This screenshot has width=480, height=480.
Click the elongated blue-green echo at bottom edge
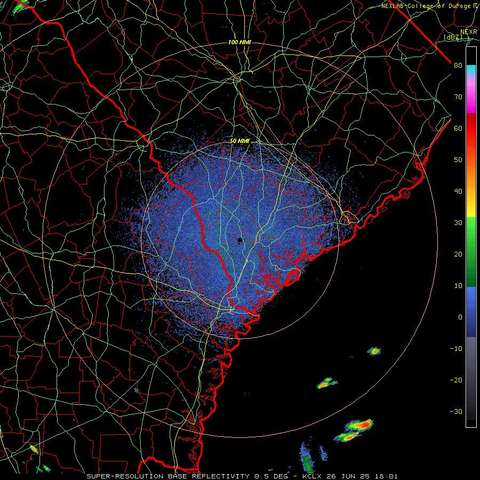307,458
